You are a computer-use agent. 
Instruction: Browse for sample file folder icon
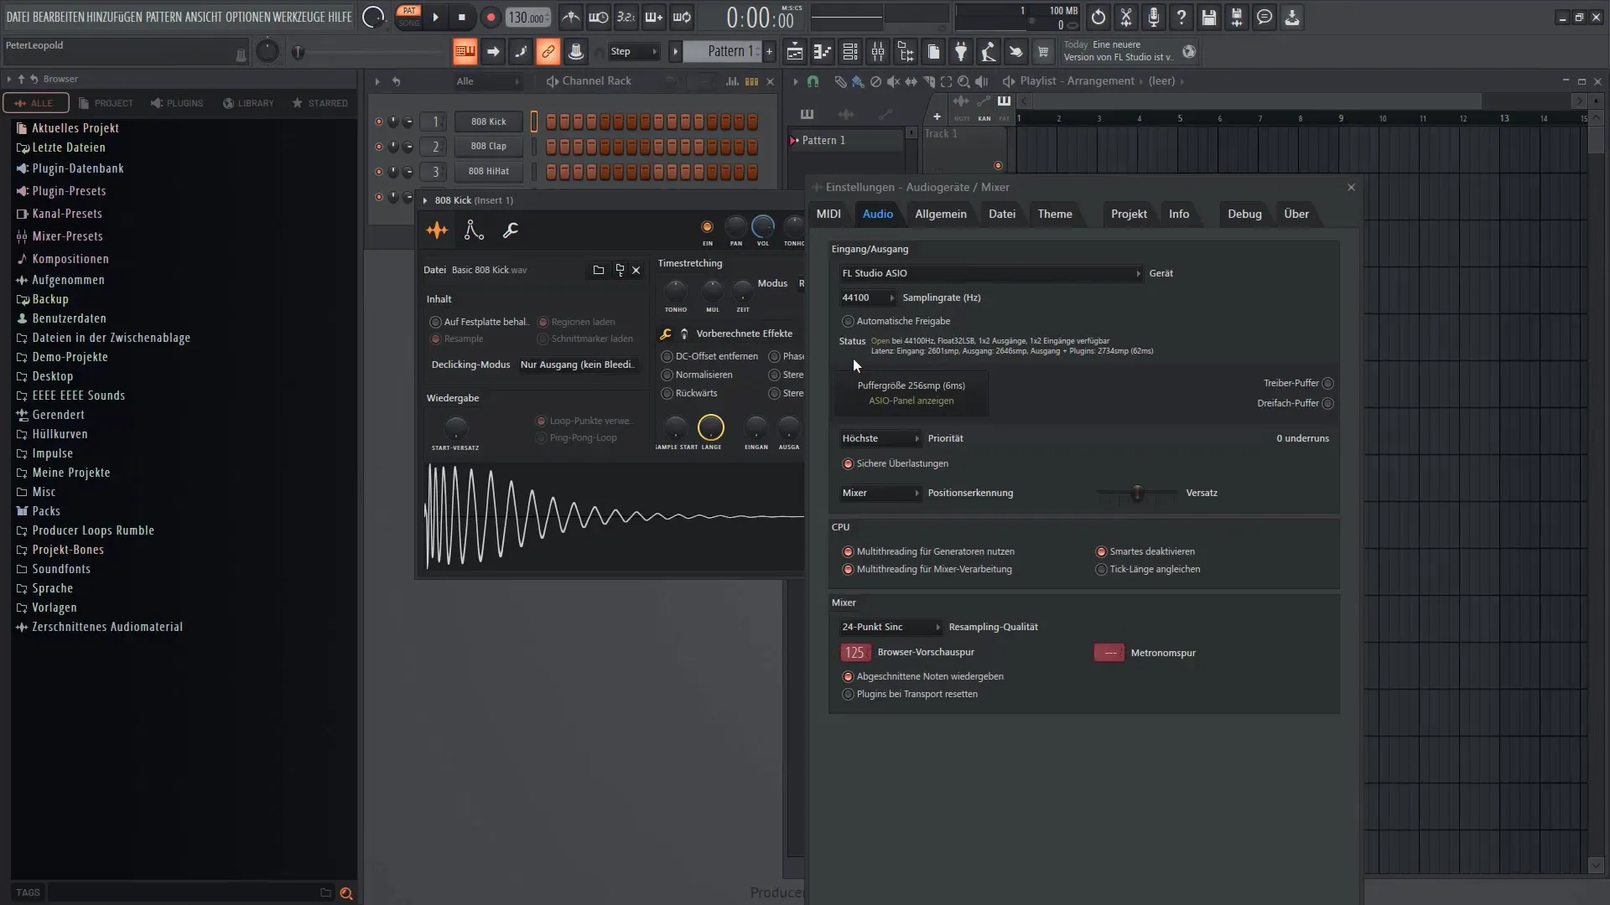click(x=599, y=270)
